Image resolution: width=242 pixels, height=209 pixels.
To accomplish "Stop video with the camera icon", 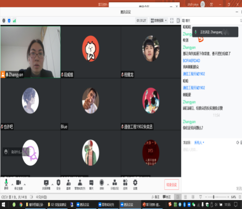I will pyautogui.click(x=18, y=184).
